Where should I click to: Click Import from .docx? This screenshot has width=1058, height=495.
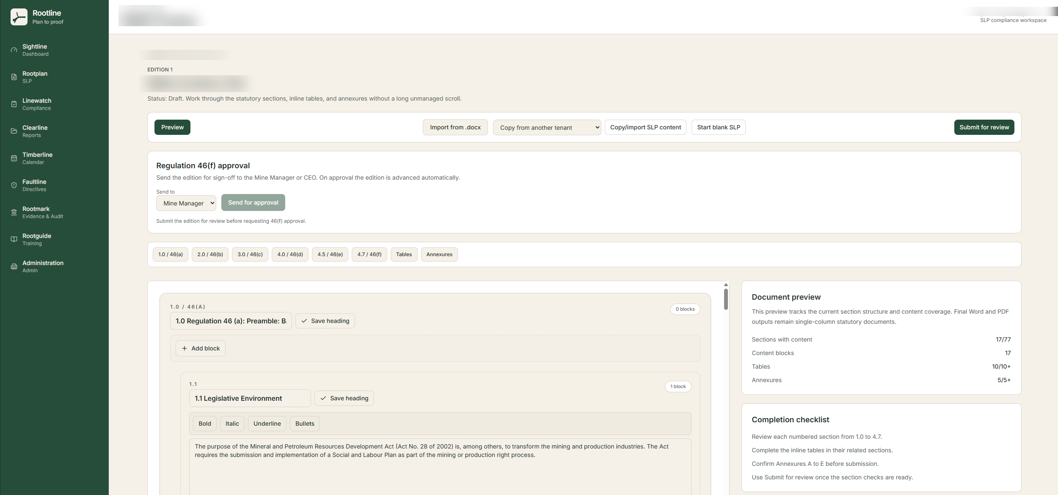coord(455,127)
